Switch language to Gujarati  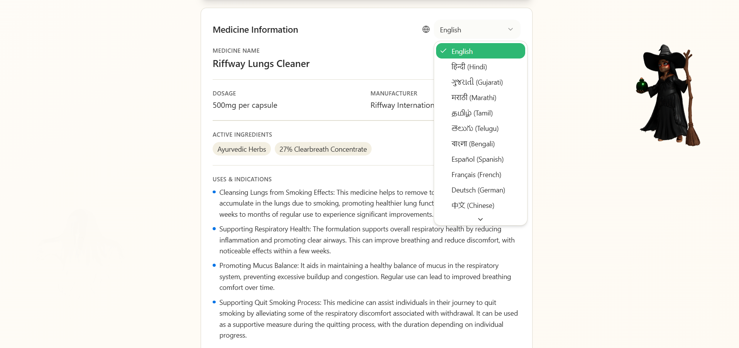pos(477,82)
